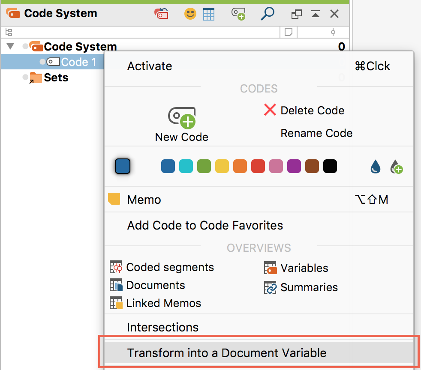Open the Variables overview
421x370 pixels.
[304, 268]
